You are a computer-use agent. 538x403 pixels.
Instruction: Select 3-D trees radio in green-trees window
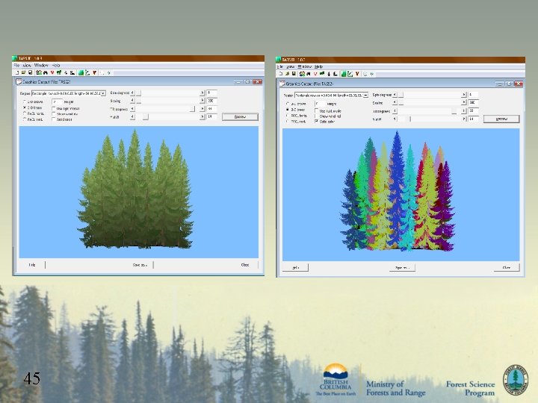pyautogui.click(x=25, y=107)
